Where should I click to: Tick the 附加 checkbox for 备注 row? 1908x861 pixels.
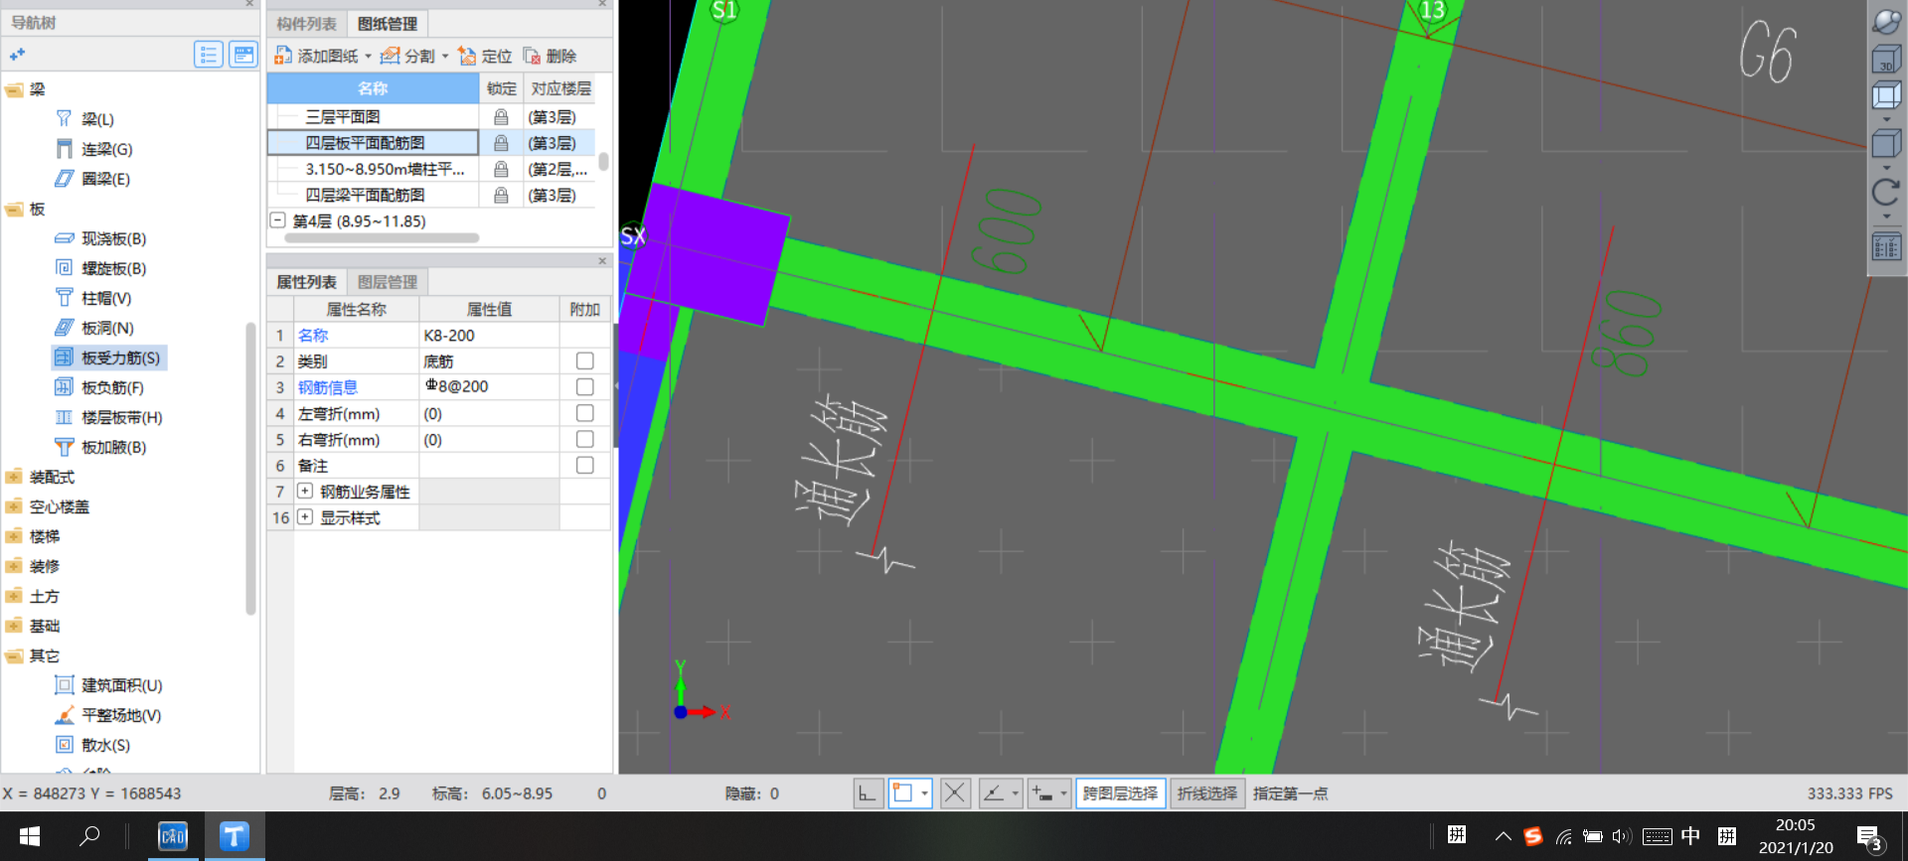click(585, 465)
